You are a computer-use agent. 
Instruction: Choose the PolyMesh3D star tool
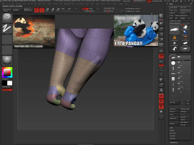tap(175, 43)
